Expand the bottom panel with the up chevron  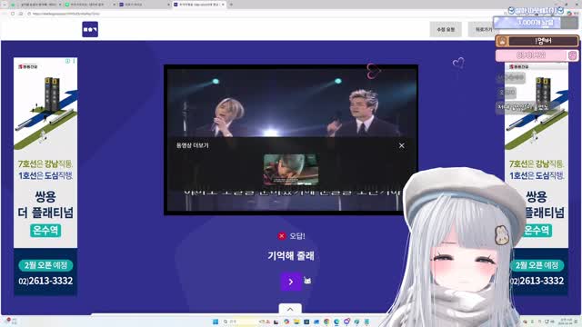[290, 309]
